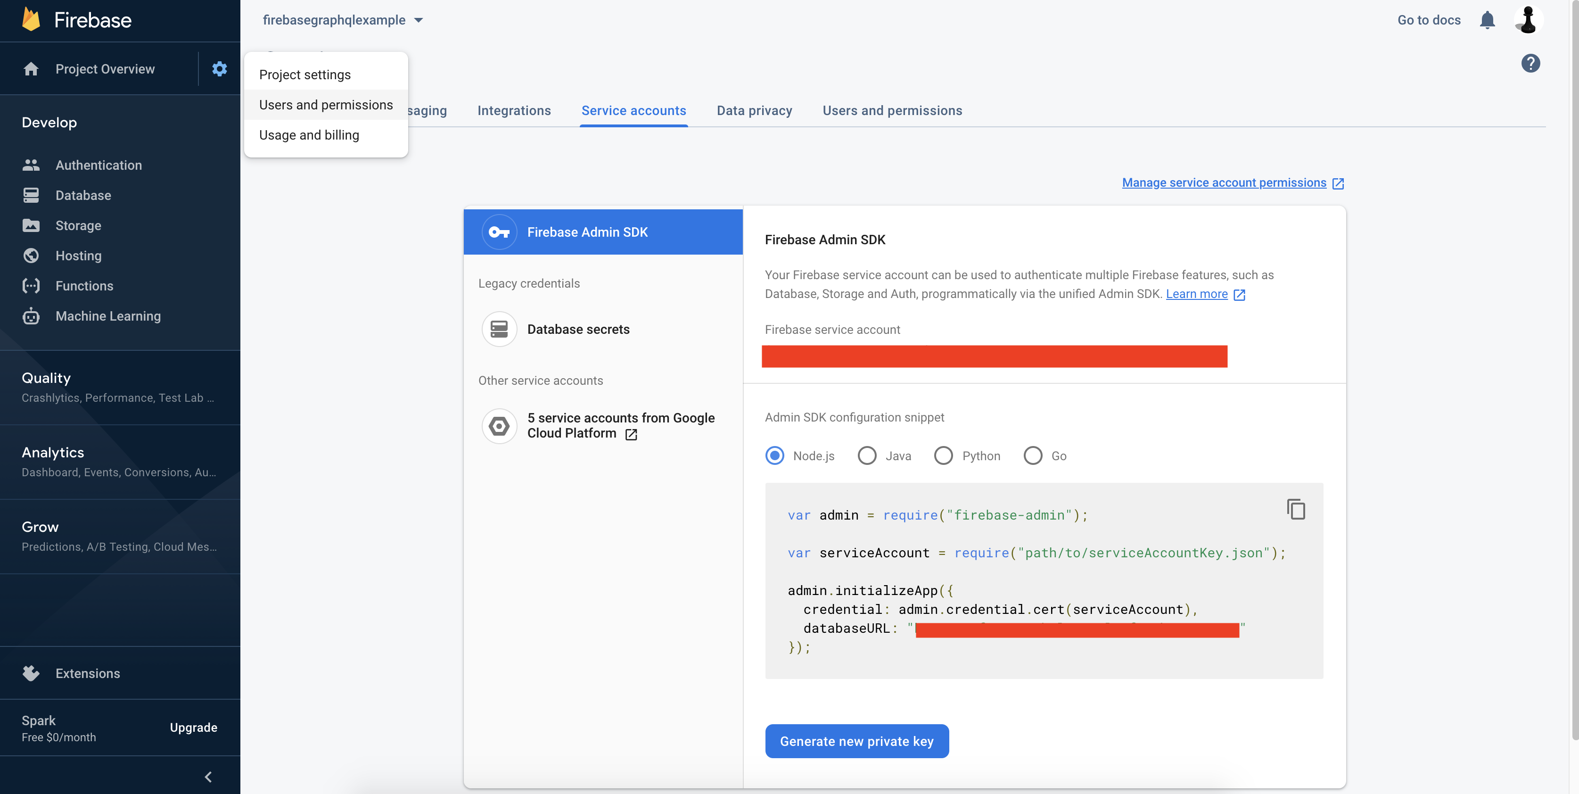Select the Firebase Admin SDK key item
Screen dimensions: 1579x794
[603, 232]
